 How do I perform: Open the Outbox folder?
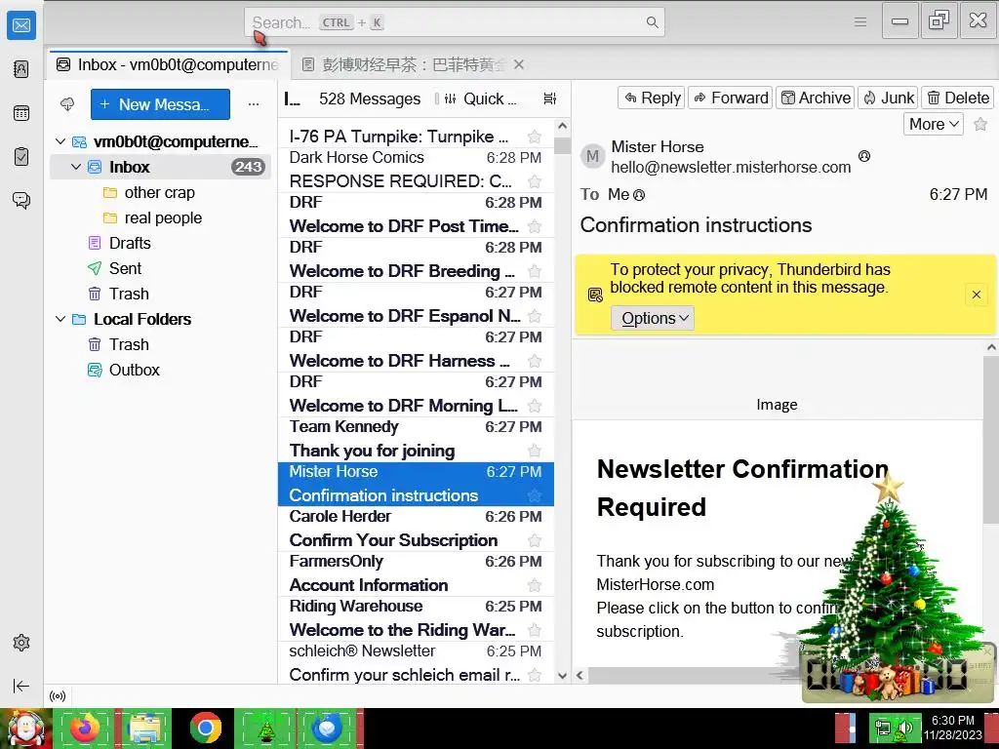point(134,370)
